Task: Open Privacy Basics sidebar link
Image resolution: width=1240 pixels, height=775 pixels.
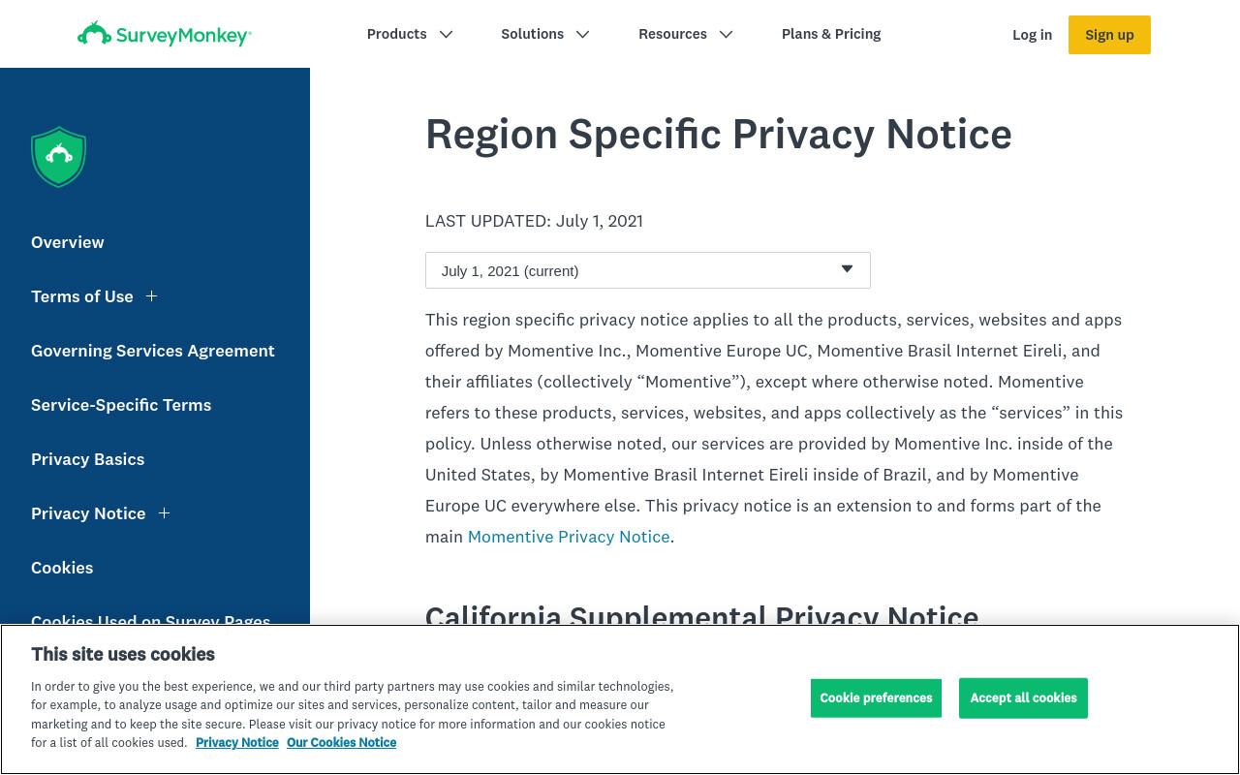Action: pos(88,459)
